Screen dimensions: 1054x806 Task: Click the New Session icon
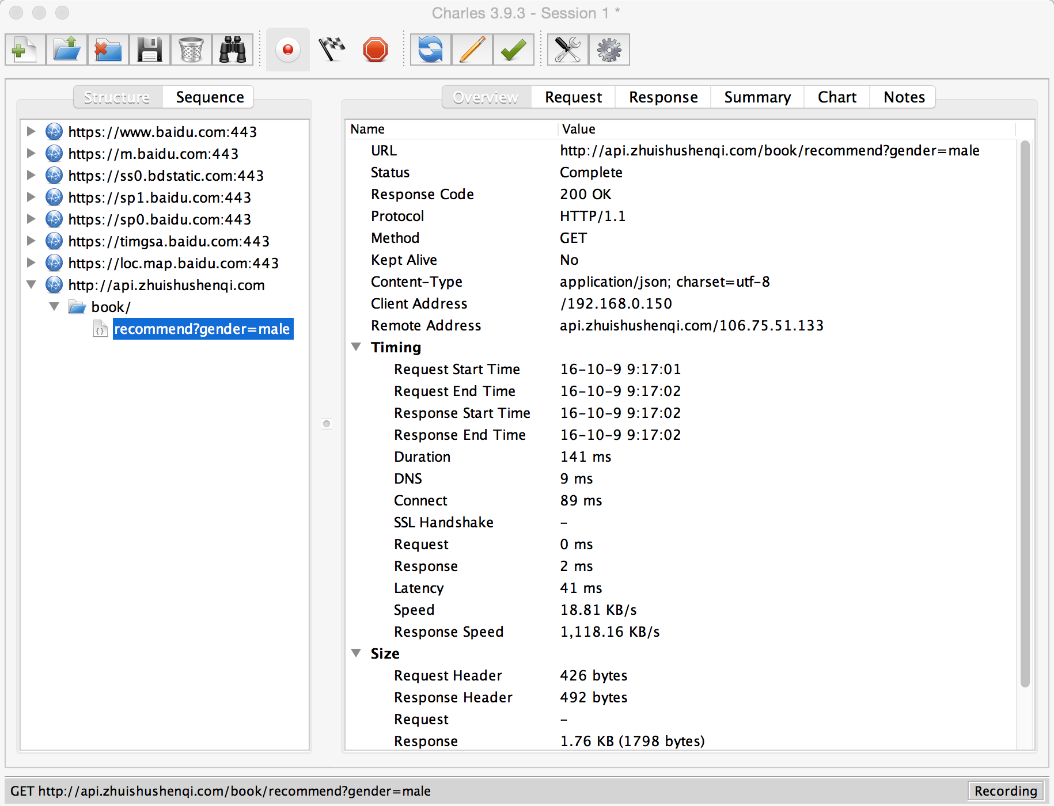tap(25, 50)
